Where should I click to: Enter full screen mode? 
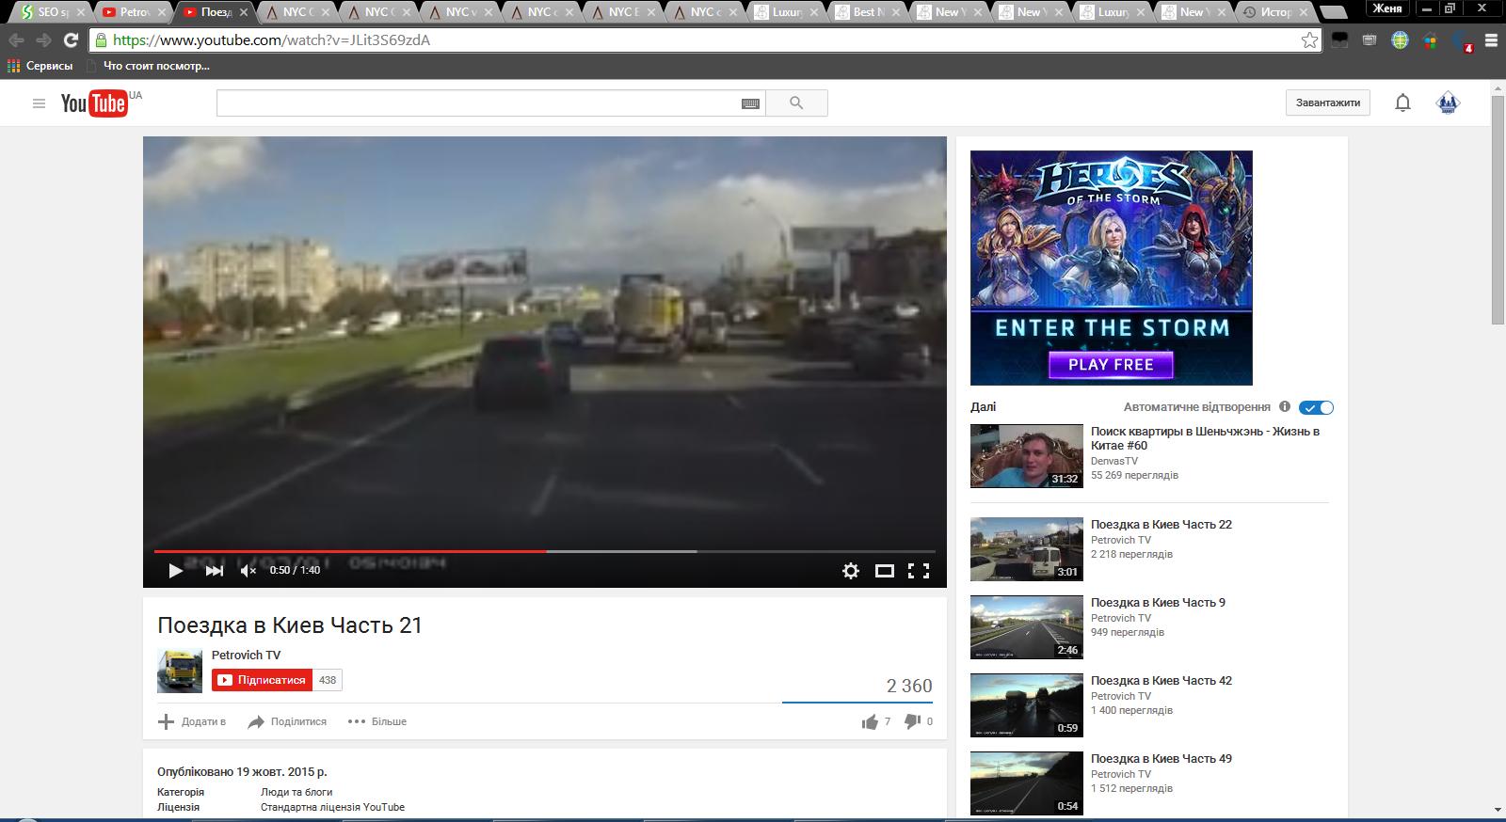(919, 570)
